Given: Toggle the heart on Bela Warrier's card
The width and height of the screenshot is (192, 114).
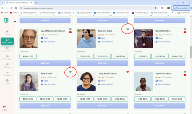Looking at the screenshot, I should [70, 72].
